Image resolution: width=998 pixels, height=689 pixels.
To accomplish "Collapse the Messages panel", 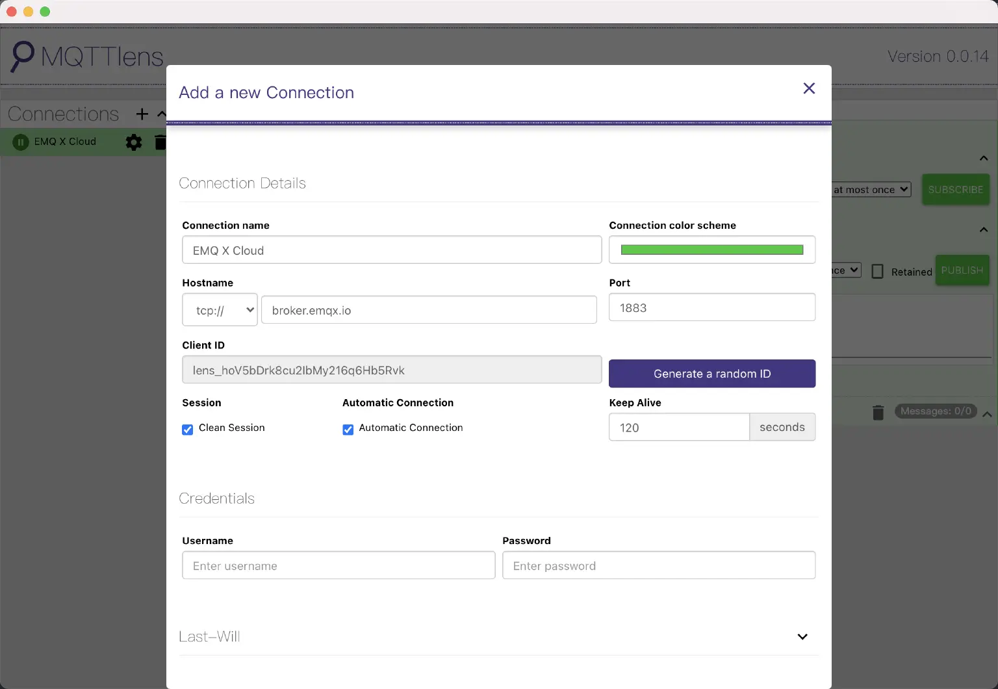I will [988, 413].
